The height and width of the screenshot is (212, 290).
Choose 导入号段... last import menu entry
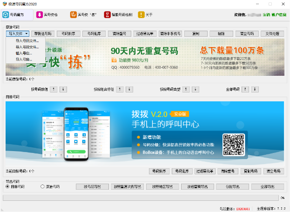[24, 60]
